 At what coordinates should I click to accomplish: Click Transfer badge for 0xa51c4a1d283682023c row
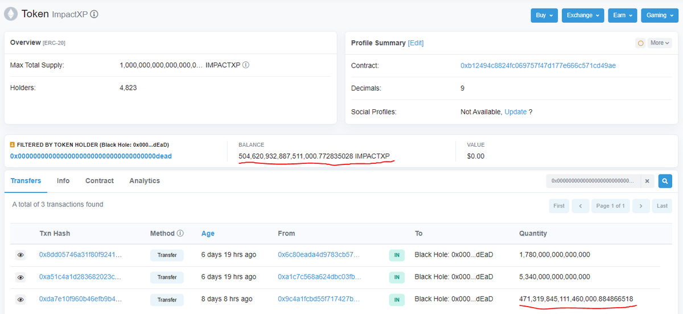pyautogui.click(x=167, y=278)
